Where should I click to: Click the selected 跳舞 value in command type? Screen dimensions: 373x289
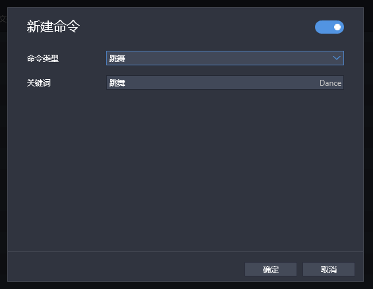click(x=117, y=58)
